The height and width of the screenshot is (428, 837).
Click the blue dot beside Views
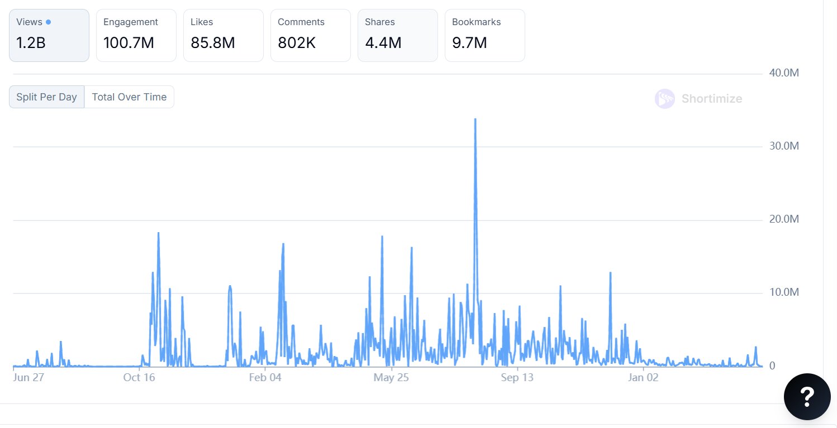(48, 22)
